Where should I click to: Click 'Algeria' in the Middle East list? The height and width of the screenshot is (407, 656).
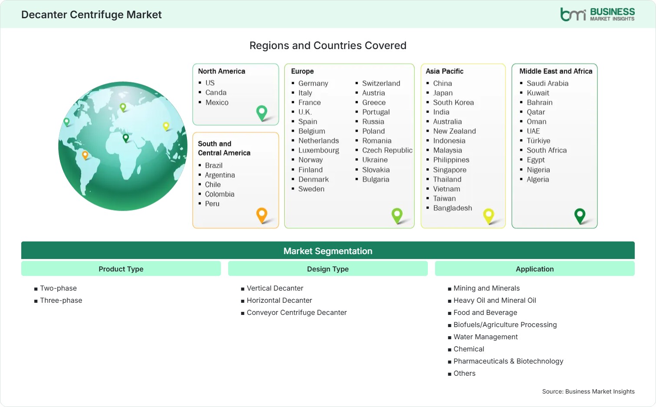538,179
